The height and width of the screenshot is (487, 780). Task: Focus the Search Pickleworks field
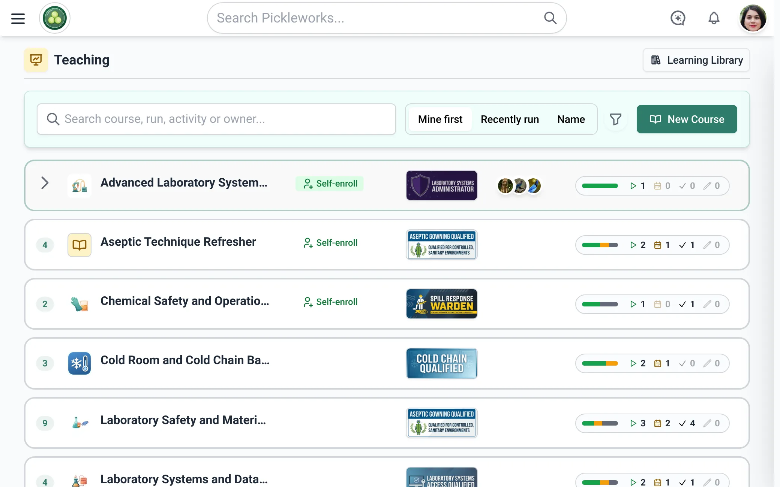tap(387, 18)
